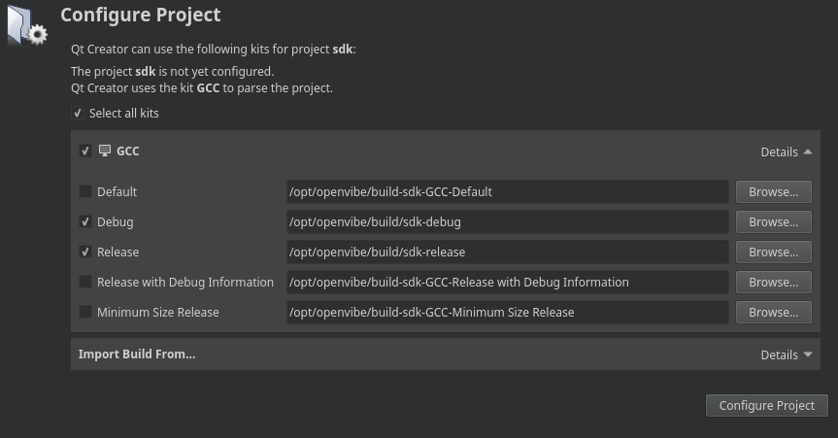Browse for Minimum Size Release directory
This screenshot has height=438, width=838.
pos(773,313)
